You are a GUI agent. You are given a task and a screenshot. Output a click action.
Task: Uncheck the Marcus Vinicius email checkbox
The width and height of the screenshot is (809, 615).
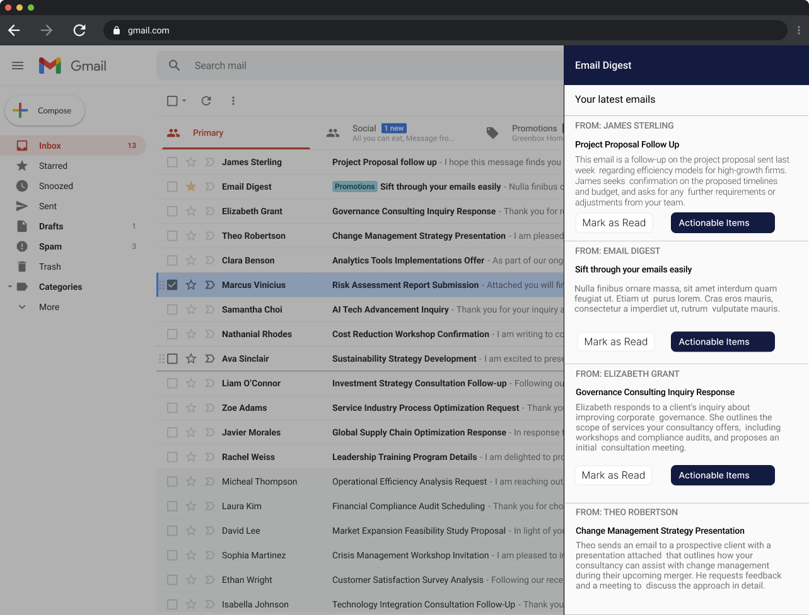(172, 285)
